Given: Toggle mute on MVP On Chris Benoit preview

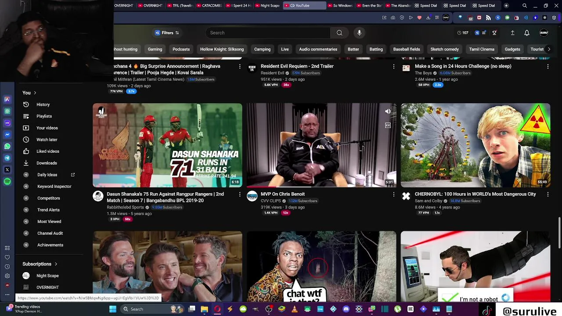Looking at the screenshot, I should pyautogui.click(x=388, y=111).
